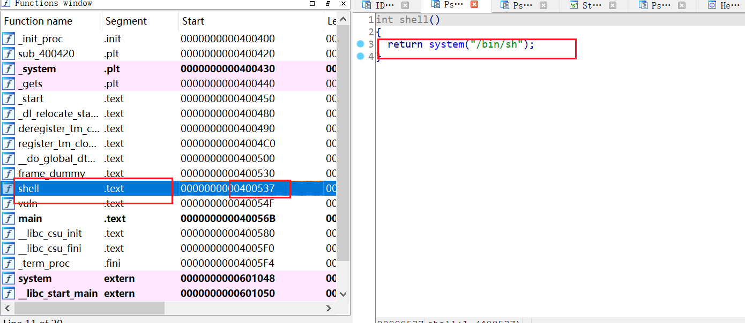
Task: Click address 0000000000400537 of shell
Action: 228,189
